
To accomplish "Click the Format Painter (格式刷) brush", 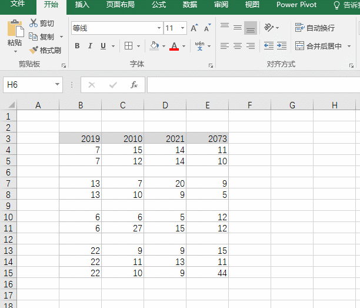I will point(34,50).
